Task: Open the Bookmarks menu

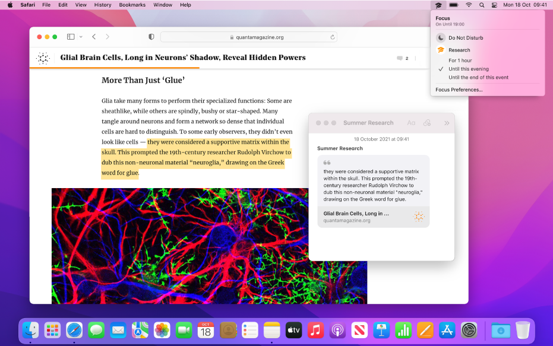Action: 131,5
